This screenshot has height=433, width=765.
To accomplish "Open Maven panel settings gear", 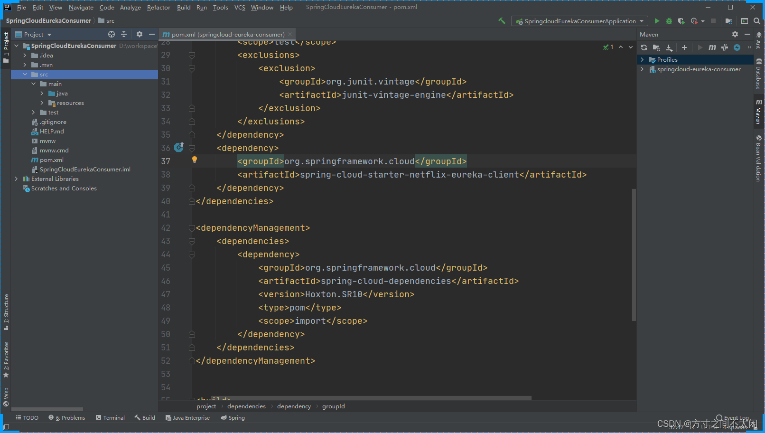I will (x=735, y=34).
